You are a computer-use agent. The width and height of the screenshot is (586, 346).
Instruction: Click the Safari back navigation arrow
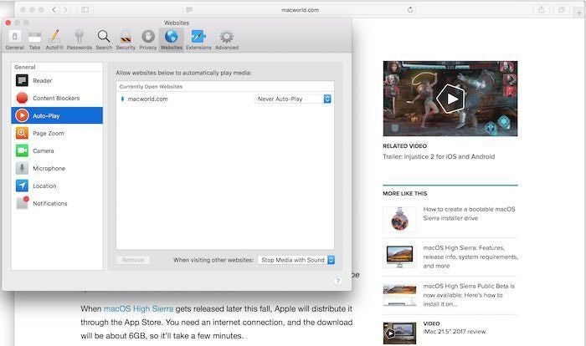tap(54, 10)
